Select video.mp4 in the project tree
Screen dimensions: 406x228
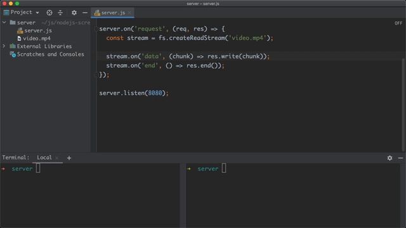pyautogui.click(x=37, y=38)
